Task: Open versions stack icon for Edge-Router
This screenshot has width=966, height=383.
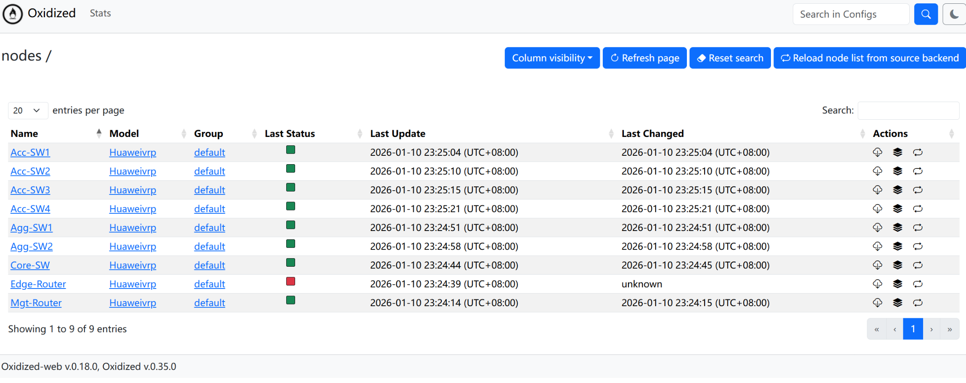Action: (x=897, y=284)
